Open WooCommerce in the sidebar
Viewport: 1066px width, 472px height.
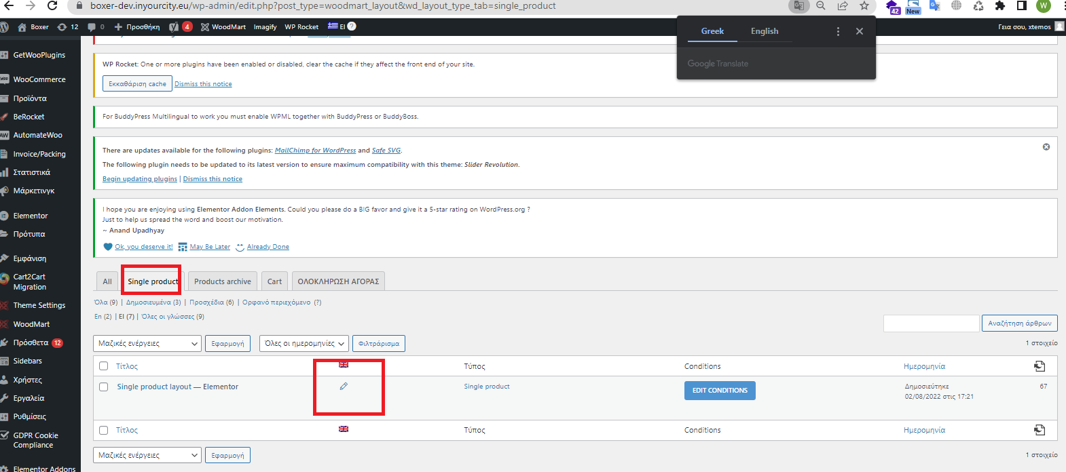[39, 79]
